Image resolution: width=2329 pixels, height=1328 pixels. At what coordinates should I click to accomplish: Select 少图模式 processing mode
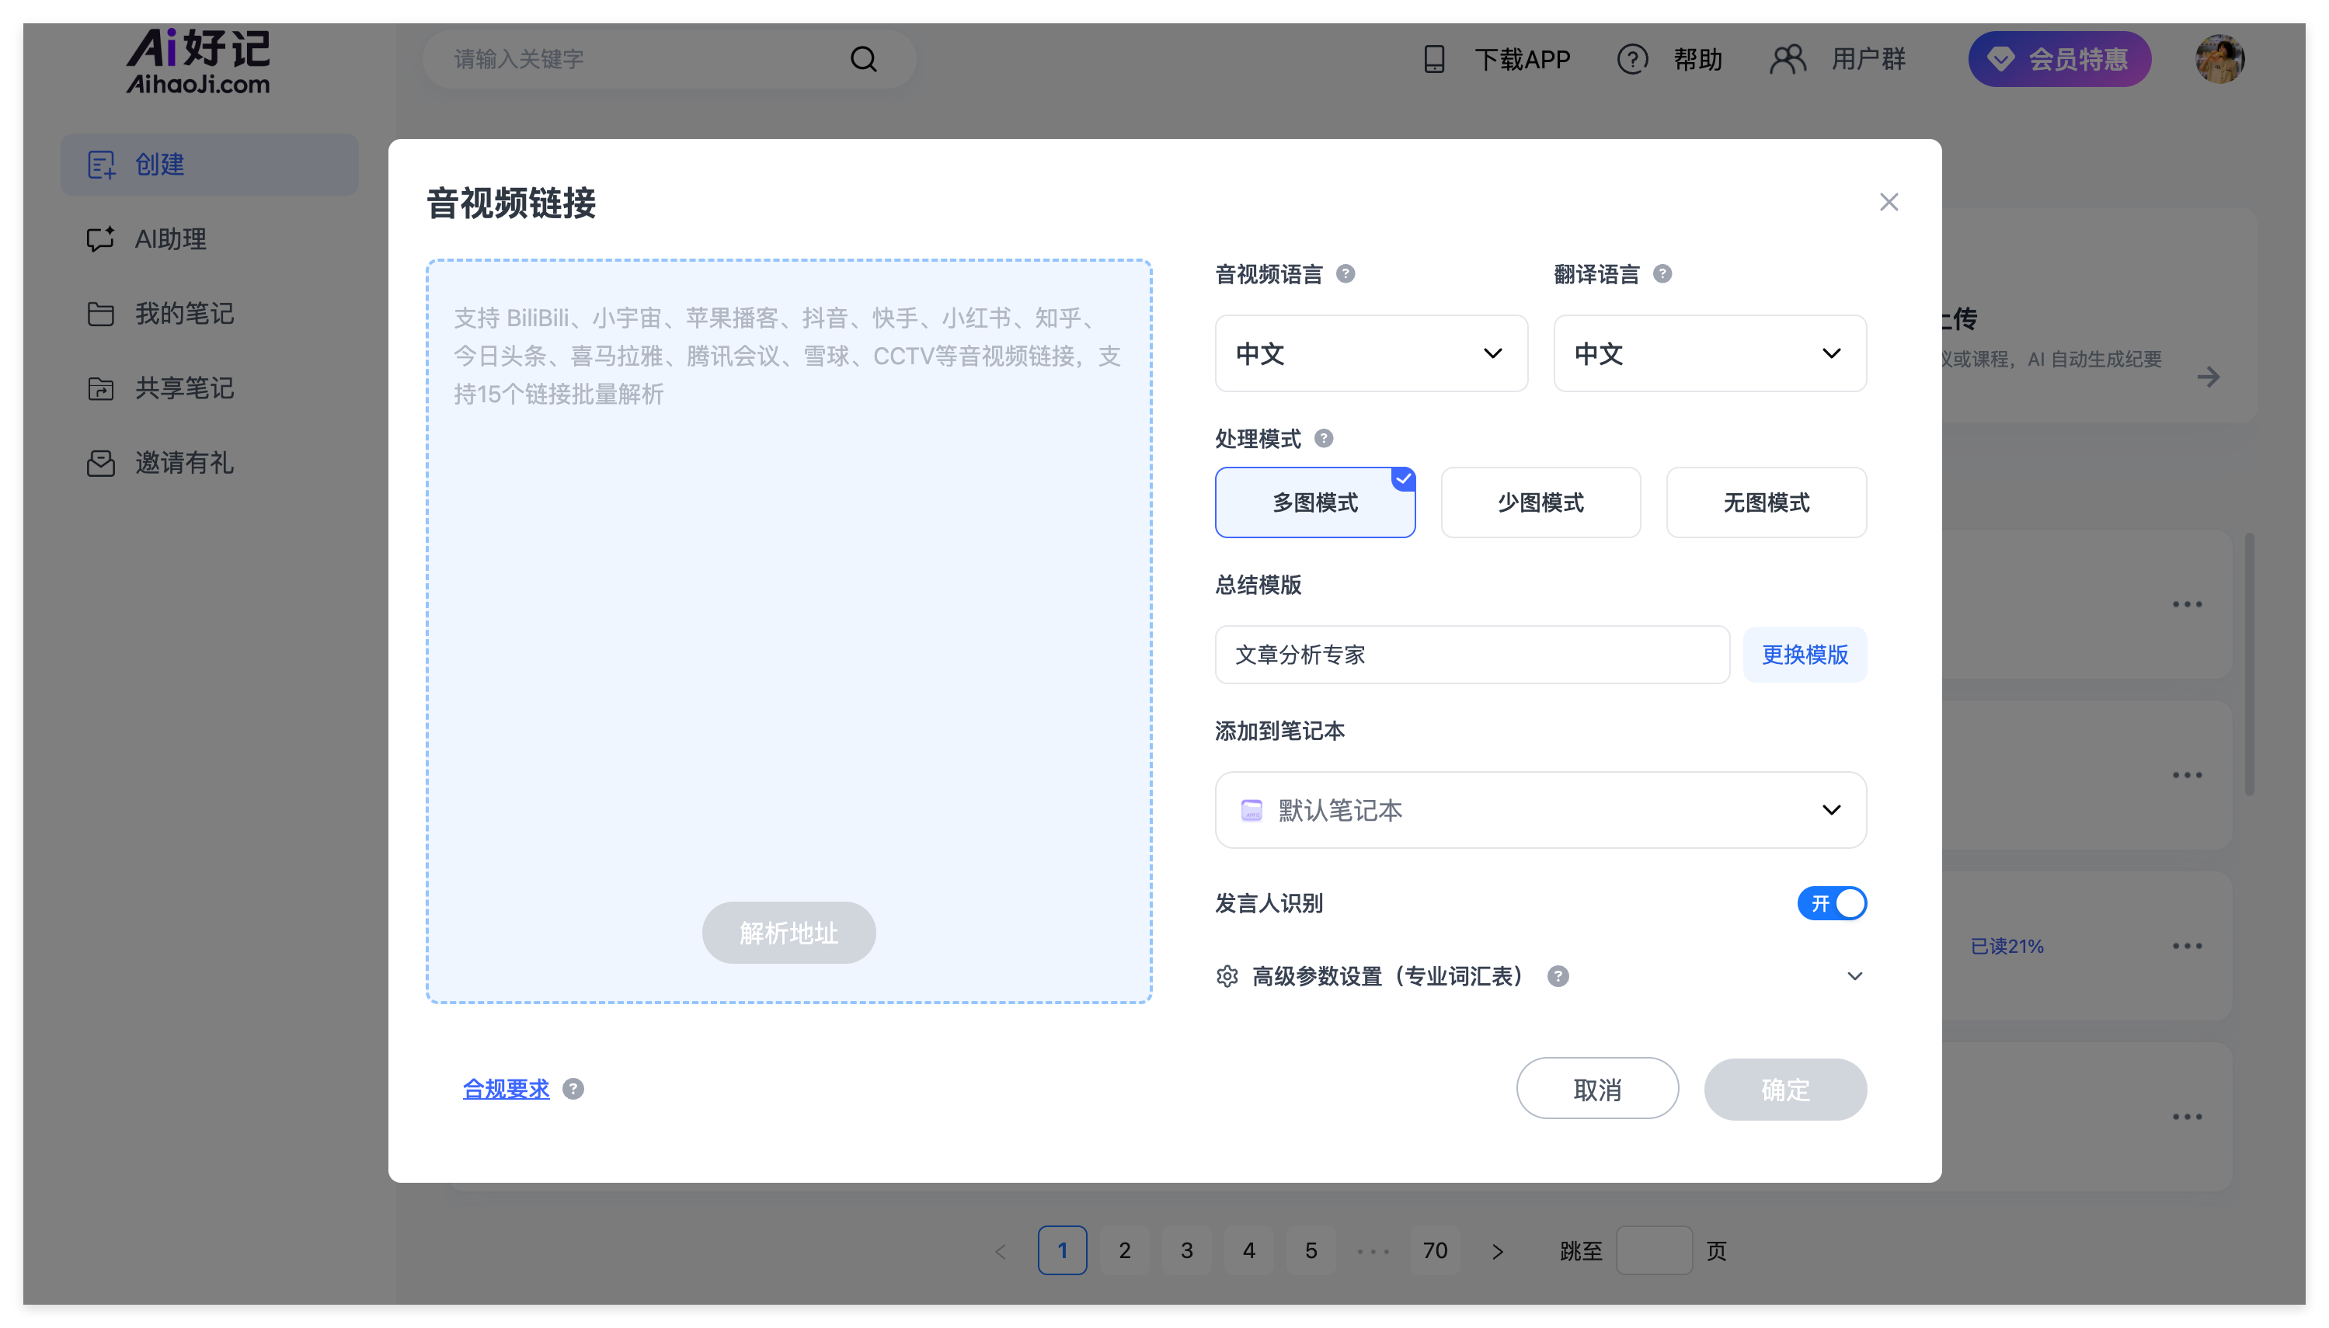pyautogui.click(x=1540, y=502)
